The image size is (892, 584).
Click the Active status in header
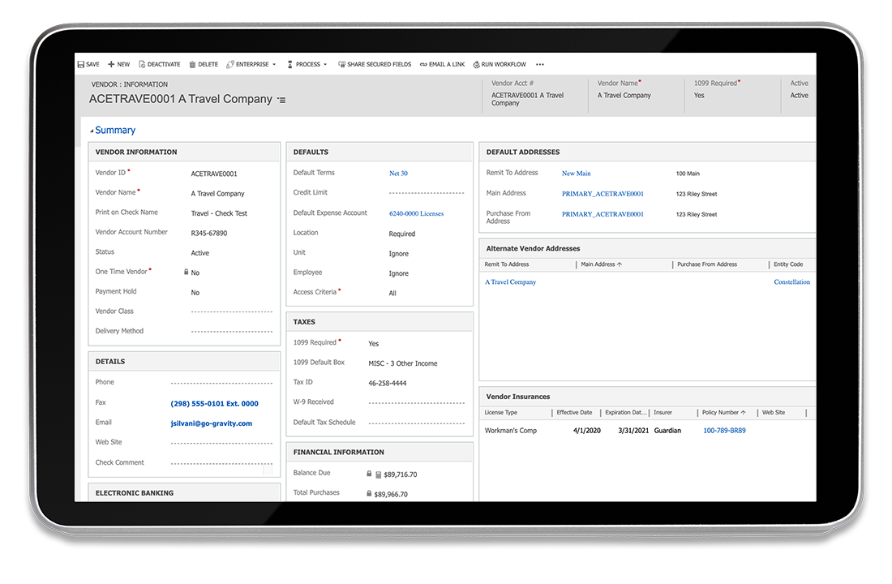pos(800,96)
